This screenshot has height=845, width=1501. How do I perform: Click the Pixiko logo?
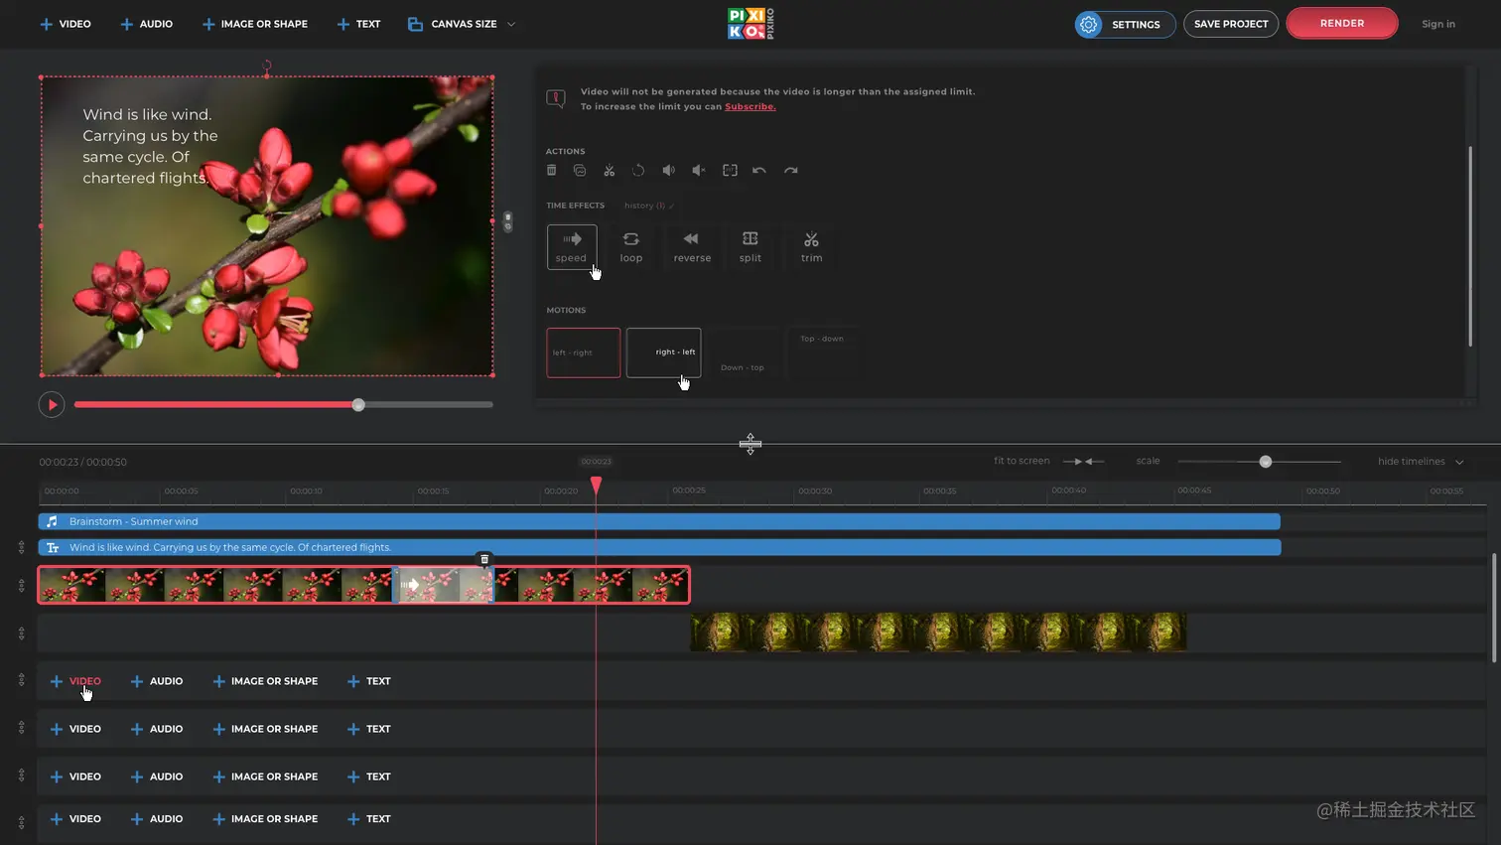click(x=750, y=24)
